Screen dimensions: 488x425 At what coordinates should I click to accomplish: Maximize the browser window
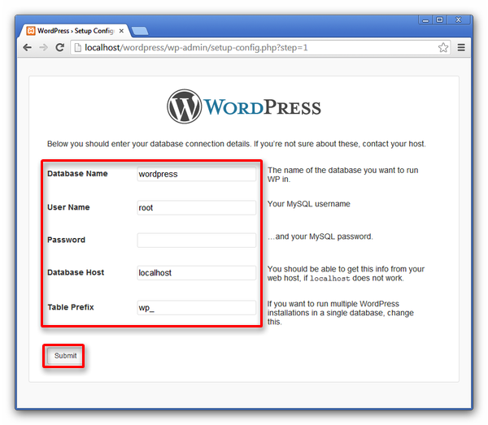click(439, 19)
